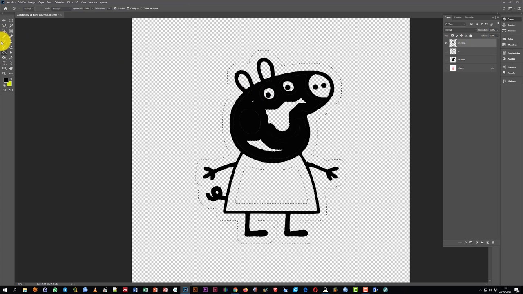This screenshot has width=523, height=294.
Task: Open the Layers panel flyout menu
Action: pos(498,18)
